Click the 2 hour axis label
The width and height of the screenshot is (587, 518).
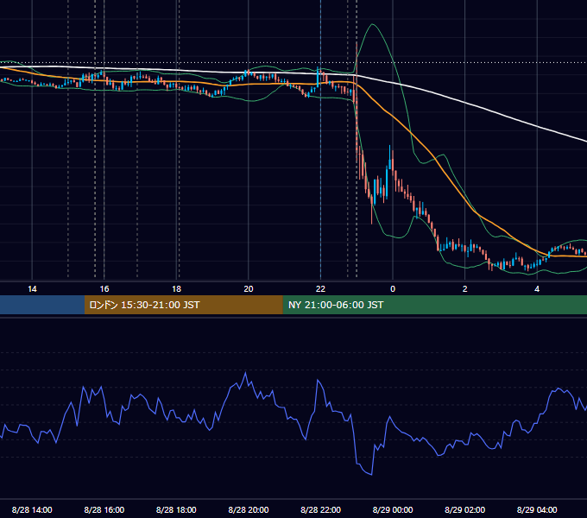(465, 289)
